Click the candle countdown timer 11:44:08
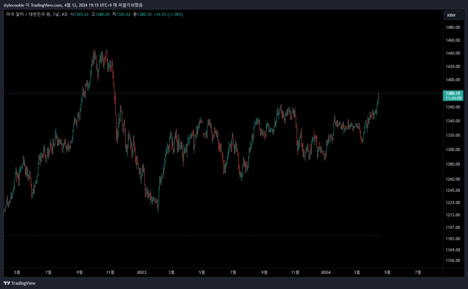468x289 pixels. (452, 98)
